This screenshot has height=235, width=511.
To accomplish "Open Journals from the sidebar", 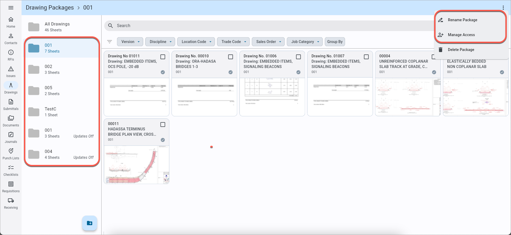I will tap(11, 138).
